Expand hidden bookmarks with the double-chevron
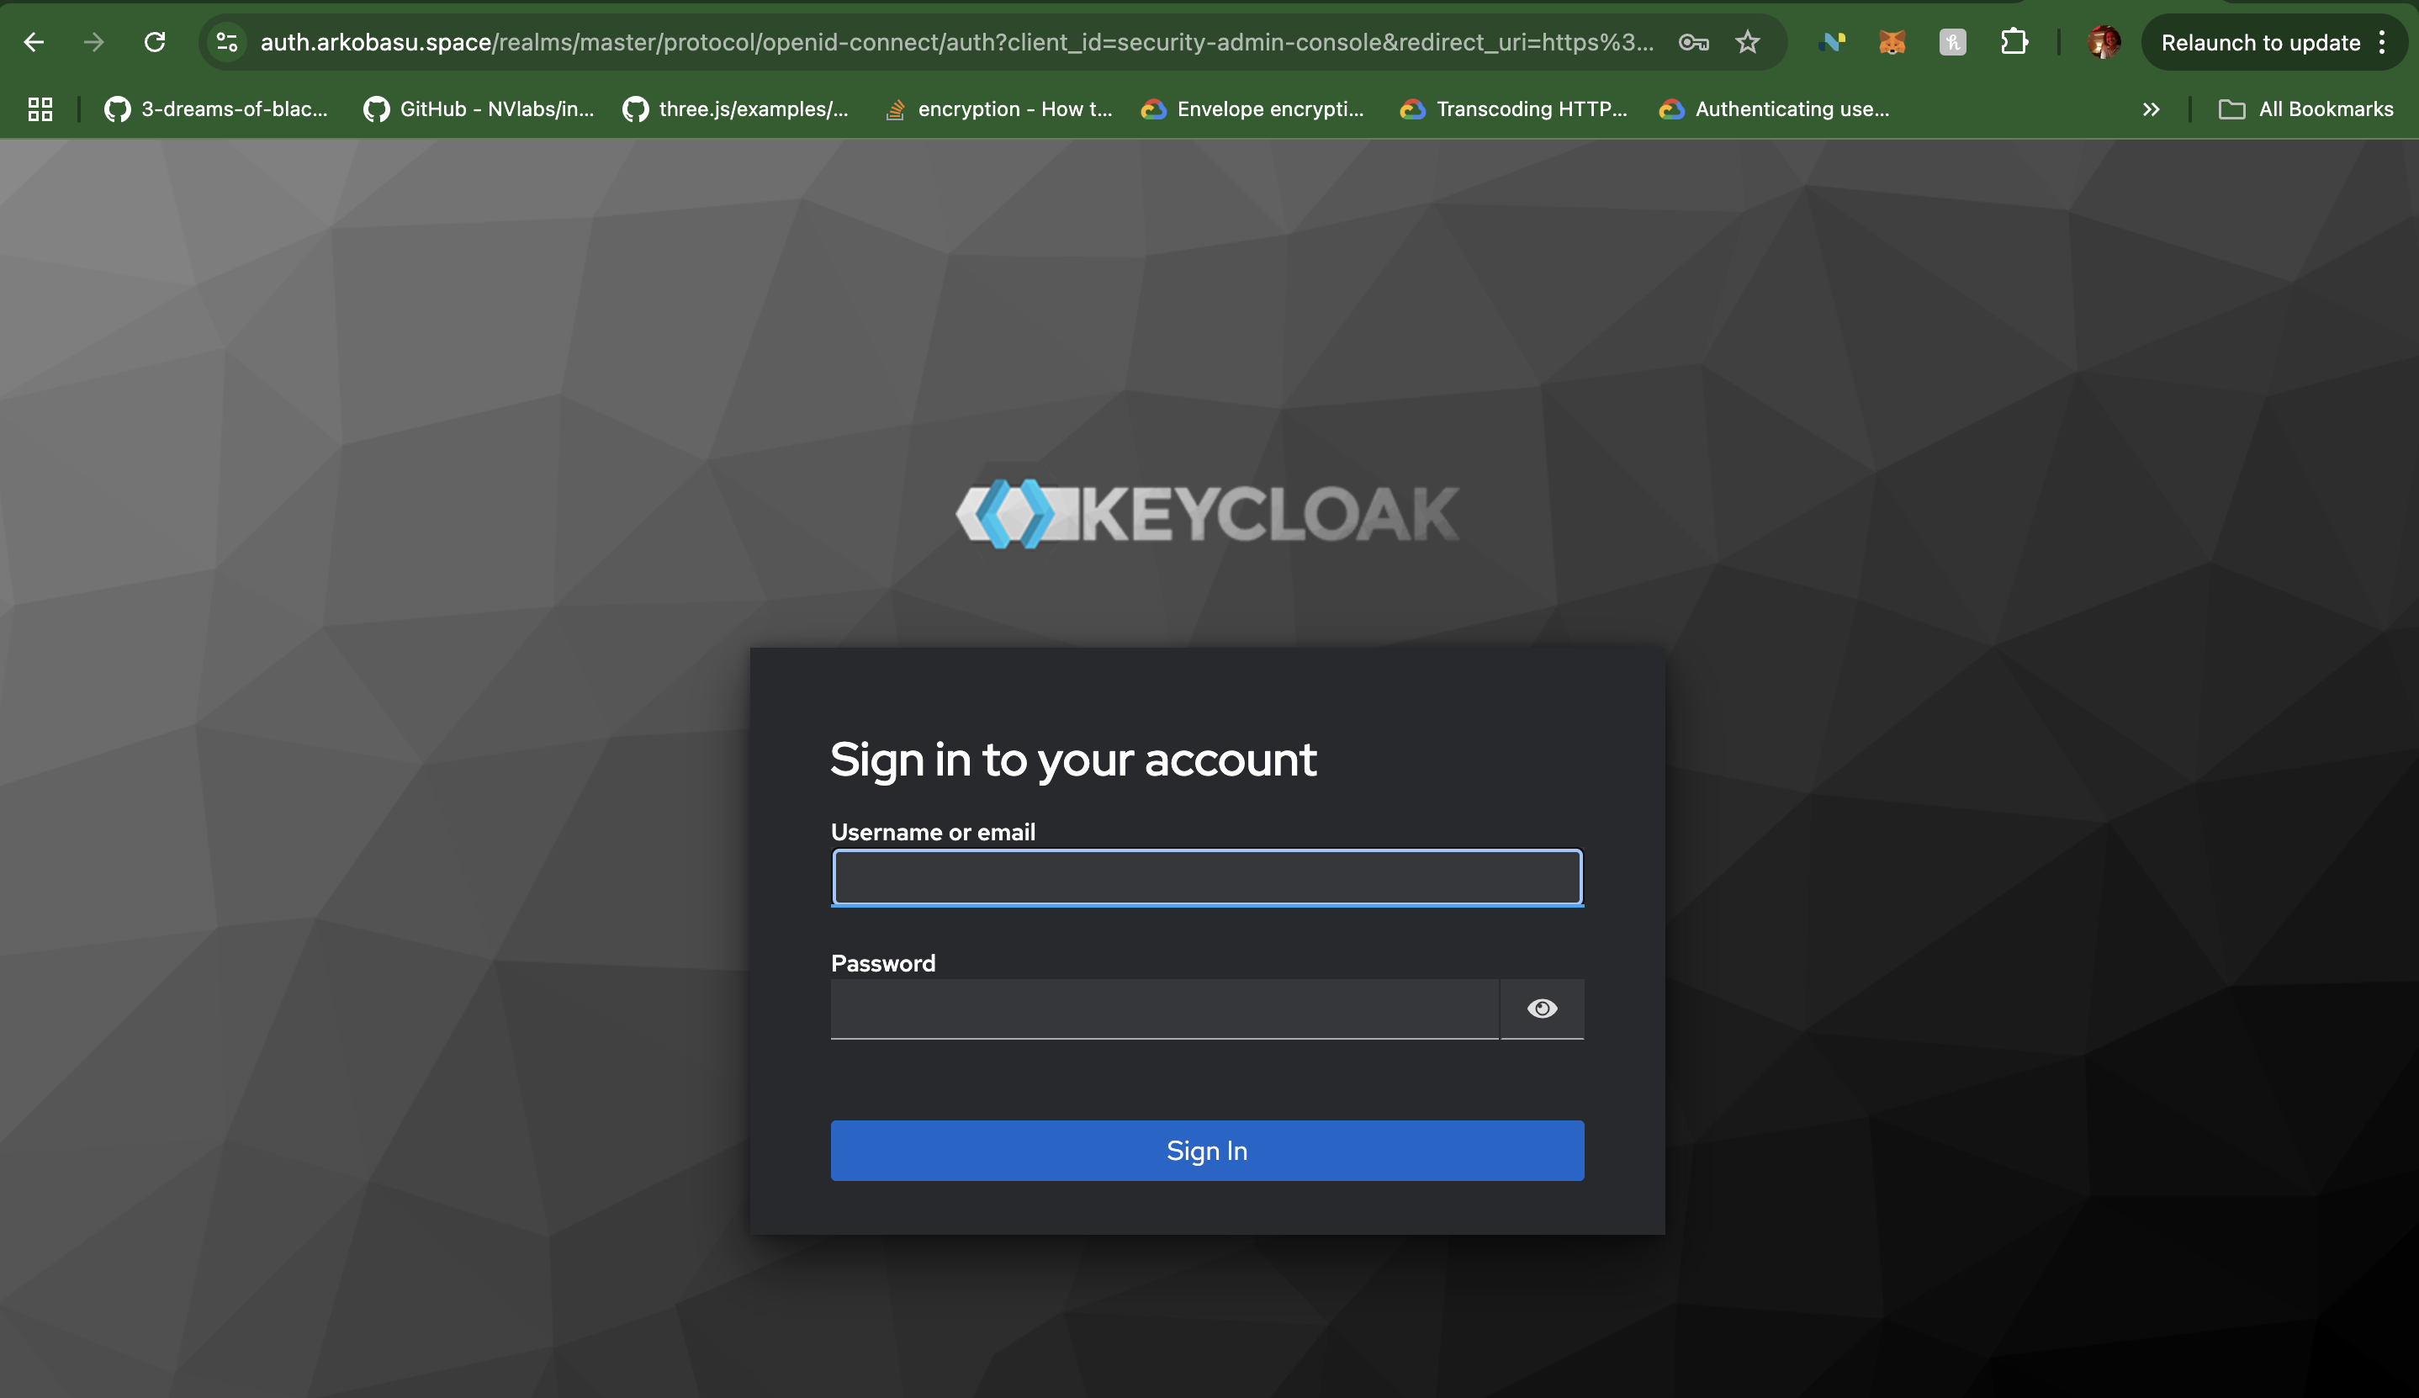 click(x=2150, y=109)
